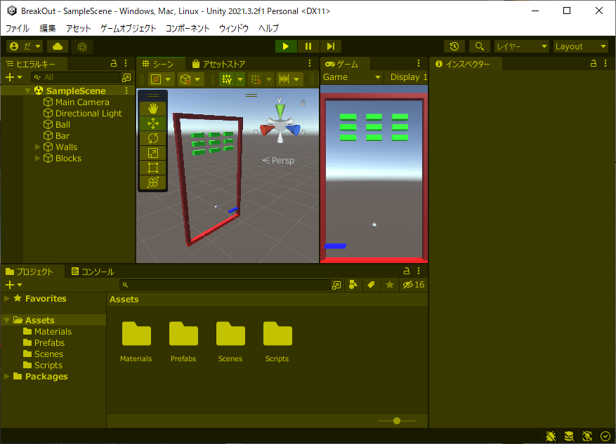Click the Search by Label icon

[x=371, y=285]
